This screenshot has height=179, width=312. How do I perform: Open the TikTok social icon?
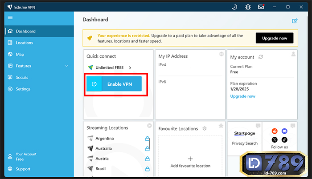[x=284, y=140]
